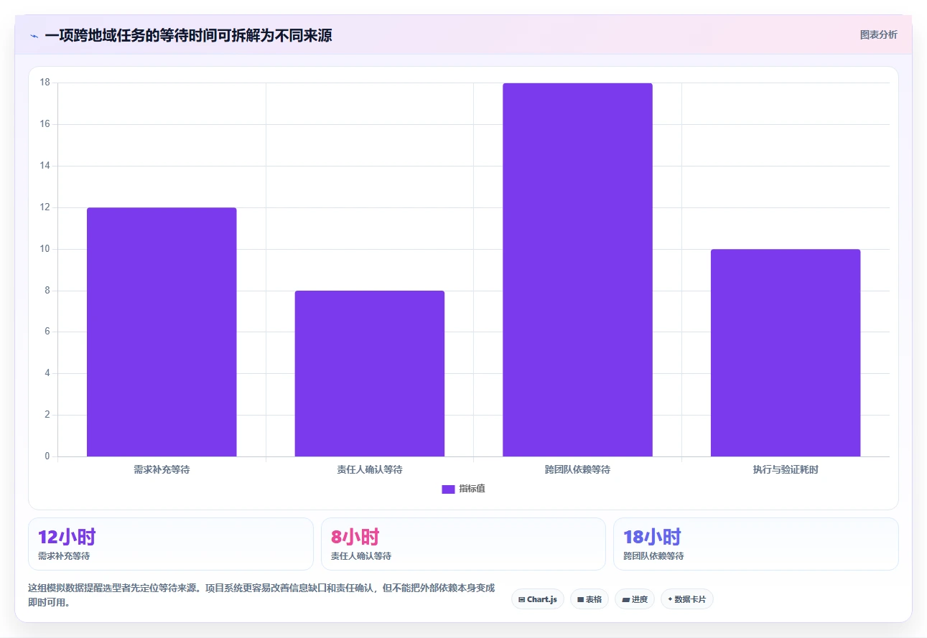Click the x-axis label 责任人确认等待

(370, 470)
